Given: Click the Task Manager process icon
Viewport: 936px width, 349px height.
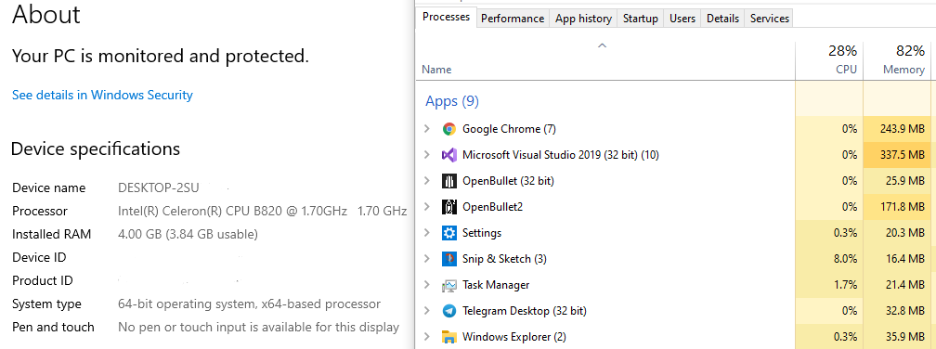Looking at the screenshot, I should (x=448, y=285).
